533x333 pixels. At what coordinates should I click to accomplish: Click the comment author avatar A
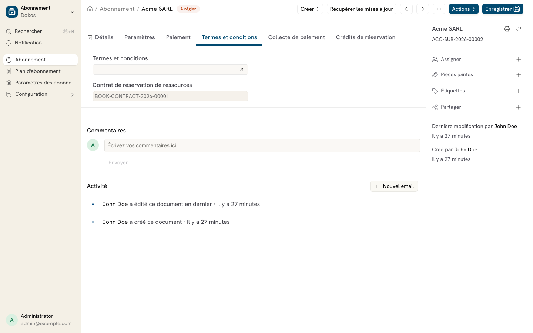click(93, 145)
